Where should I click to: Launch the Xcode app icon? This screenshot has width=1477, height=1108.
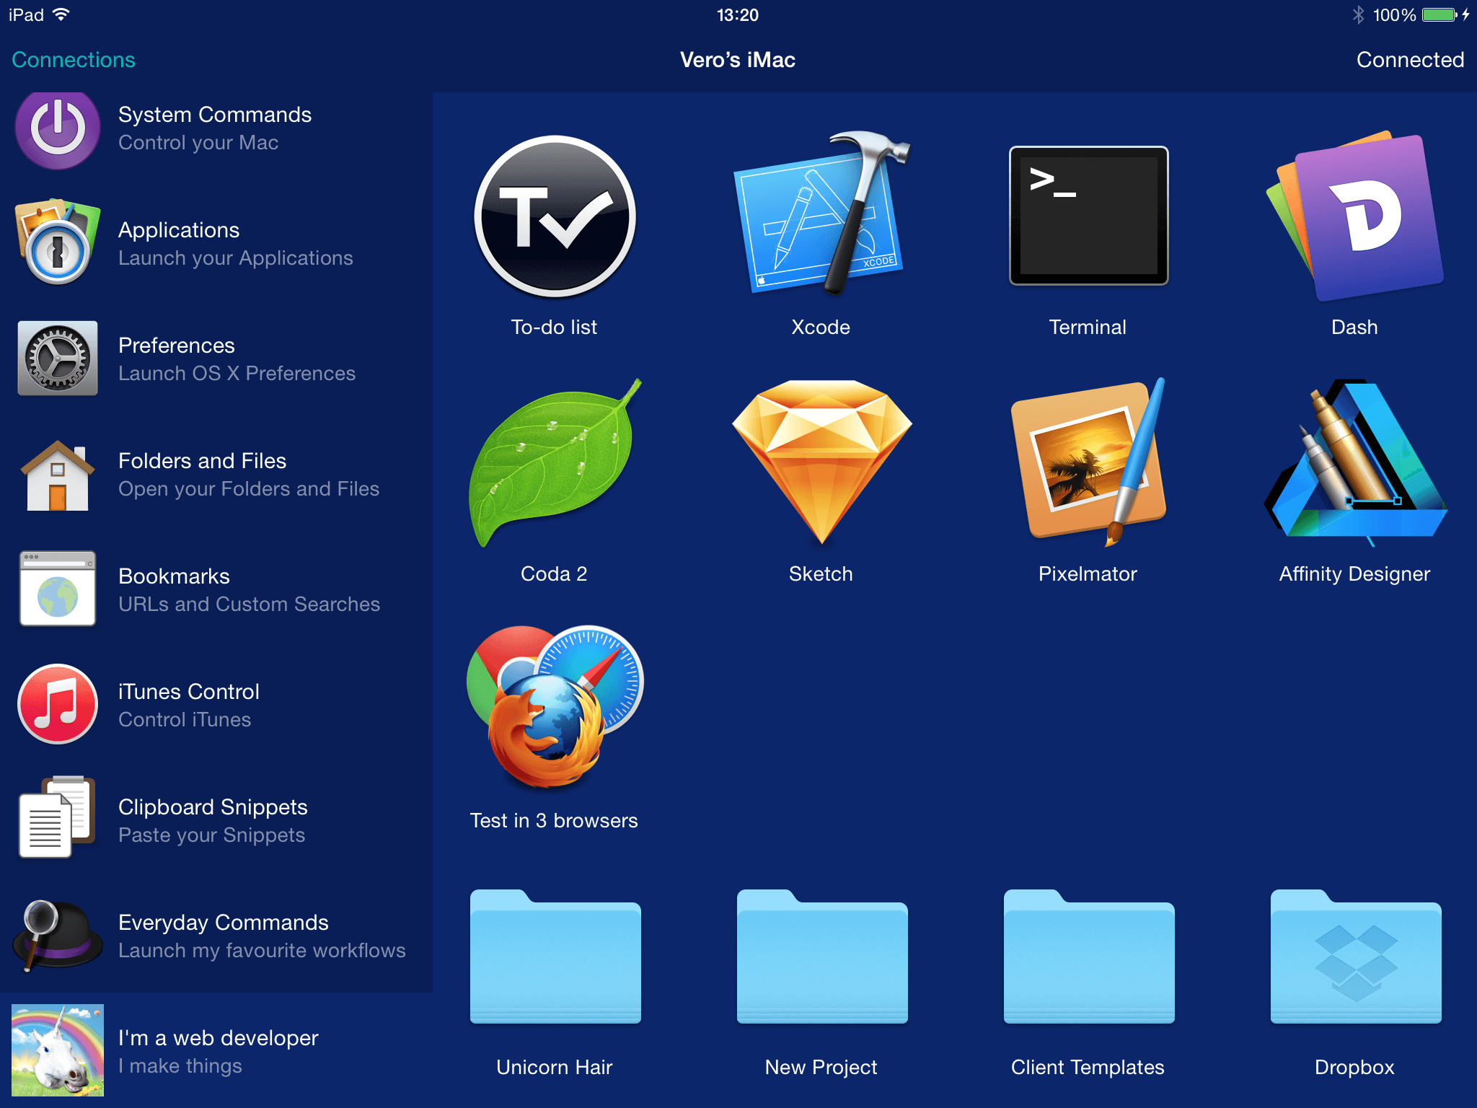pyautogui.click(x=821, y=215)
